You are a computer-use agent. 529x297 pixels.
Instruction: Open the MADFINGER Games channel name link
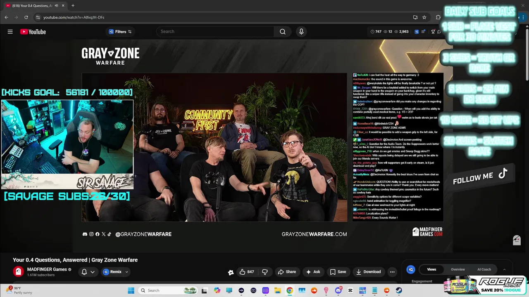[x=47, y=269]
